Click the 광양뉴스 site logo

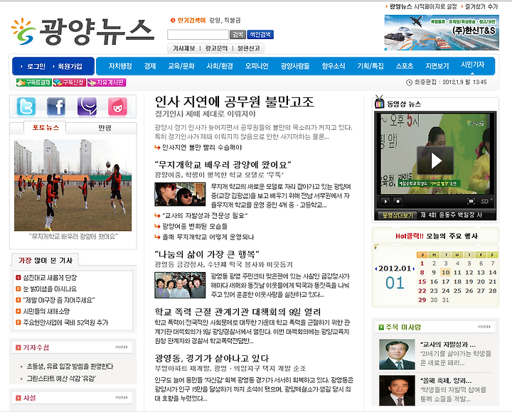point(82,31)
